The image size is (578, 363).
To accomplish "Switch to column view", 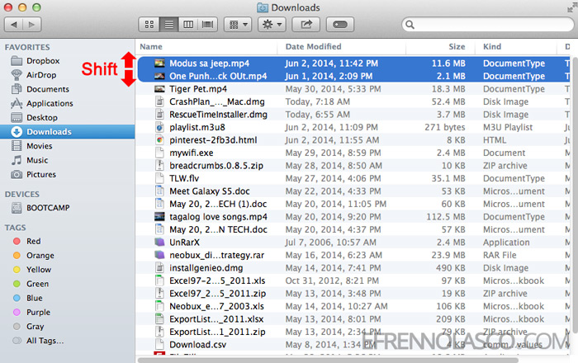I will 188,25.
